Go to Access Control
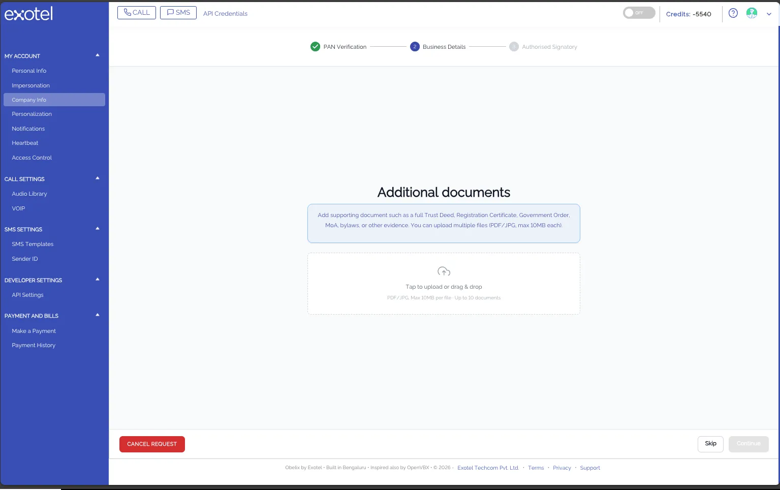This screenshot has height=490, width=780. (32, 158)
